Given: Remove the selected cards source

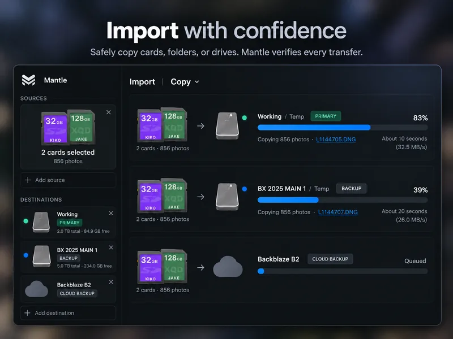Looking at the screenshot, I should coord(109,112).
